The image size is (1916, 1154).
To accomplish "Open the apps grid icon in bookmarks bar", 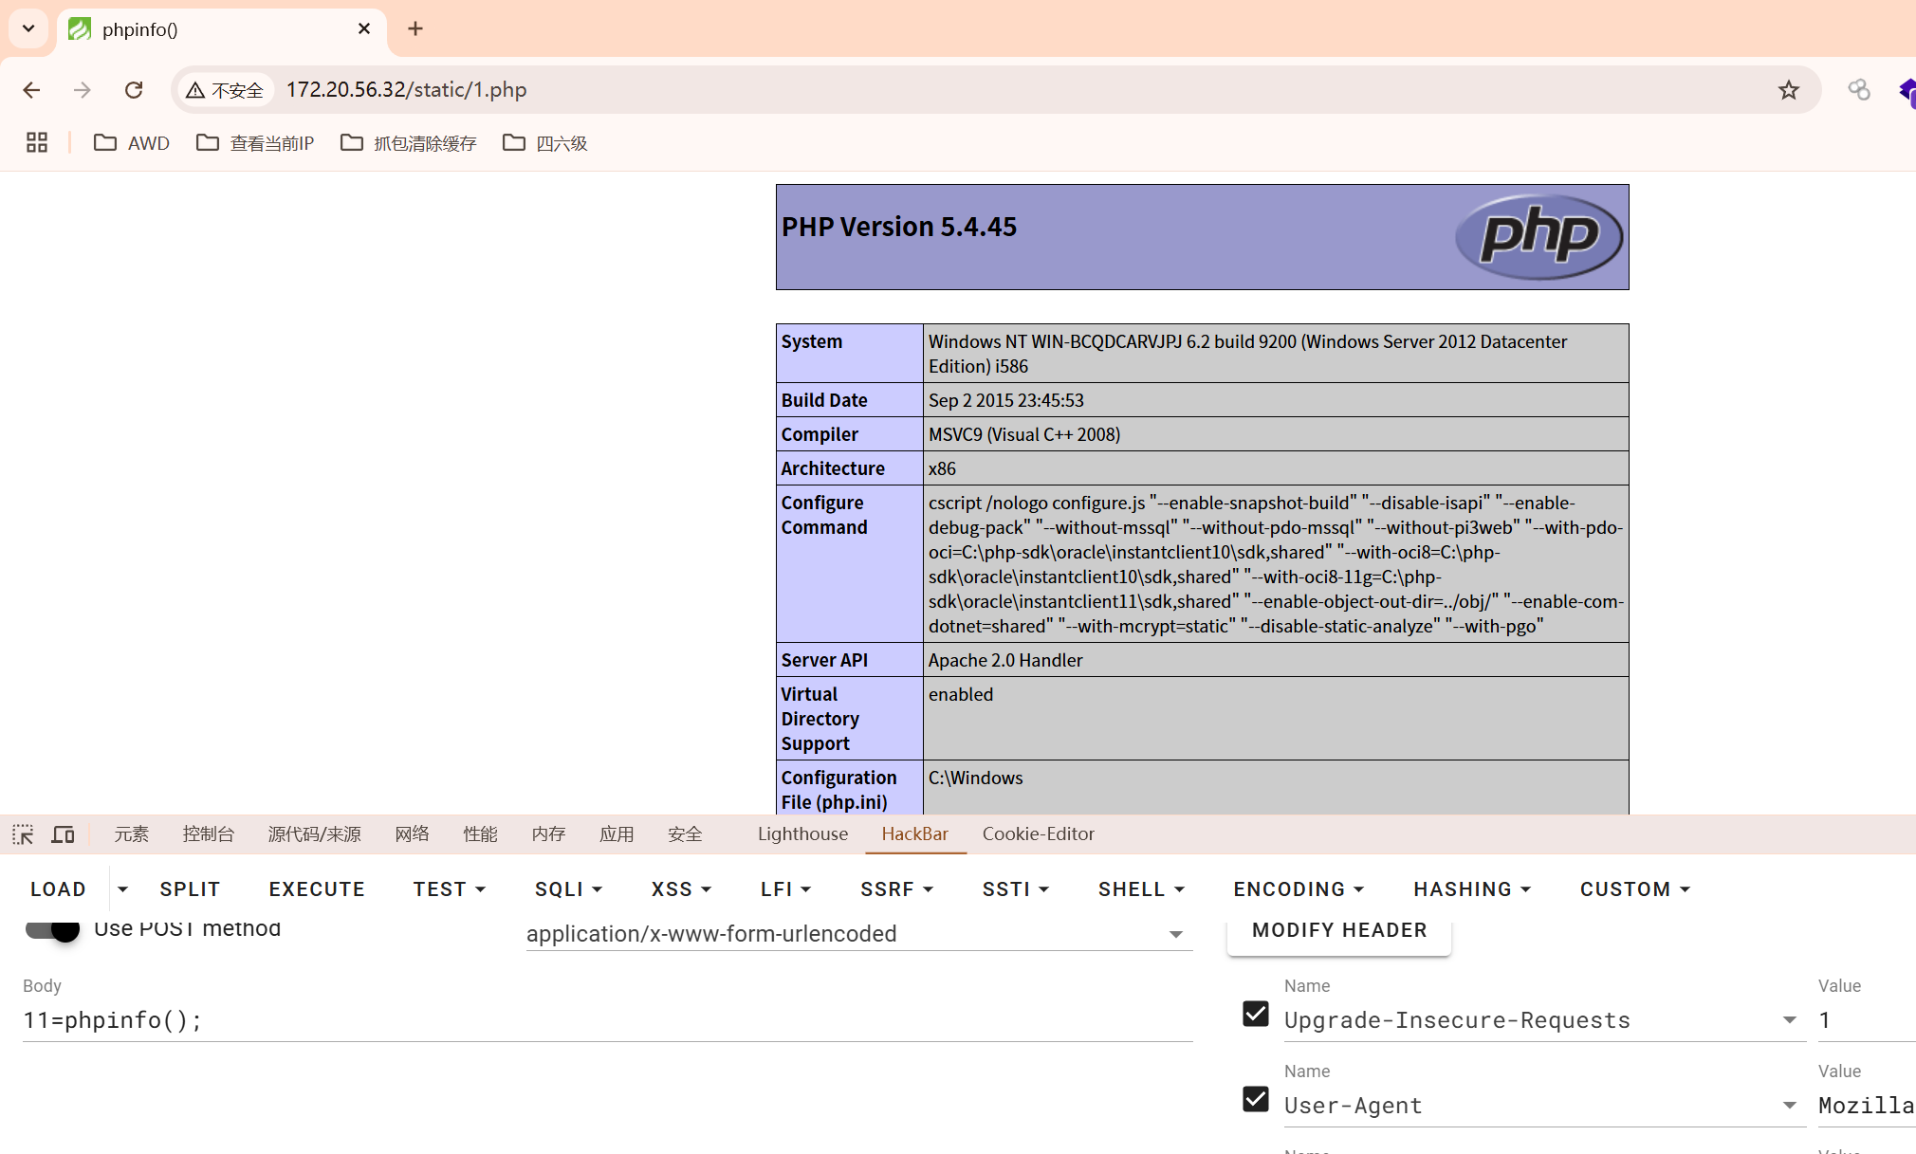I will [x=37, y=143].
